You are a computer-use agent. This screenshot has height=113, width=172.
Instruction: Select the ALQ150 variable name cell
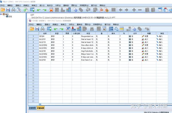coord(45,60)
